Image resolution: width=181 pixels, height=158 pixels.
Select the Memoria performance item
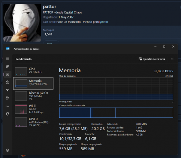coord(33,83)
